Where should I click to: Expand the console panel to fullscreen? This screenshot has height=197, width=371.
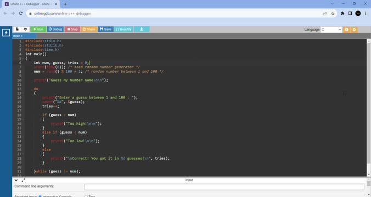pyautogui.click(x=24, y=180)
